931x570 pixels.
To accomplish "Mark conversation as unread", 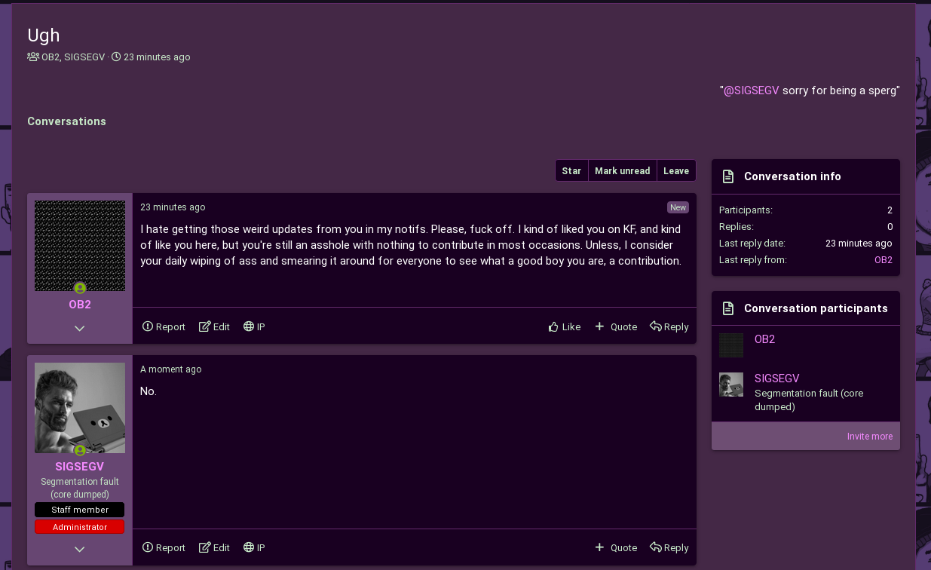I will point(622,171).
